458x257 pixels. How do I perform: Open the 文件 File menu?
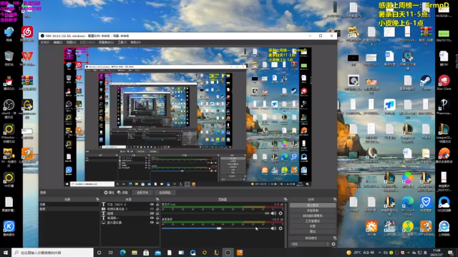[x=44, y=42]
